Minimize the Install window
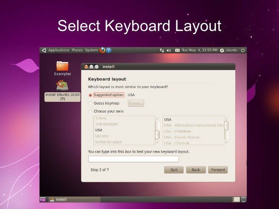279x209 pixels. [x=92, y=67]
